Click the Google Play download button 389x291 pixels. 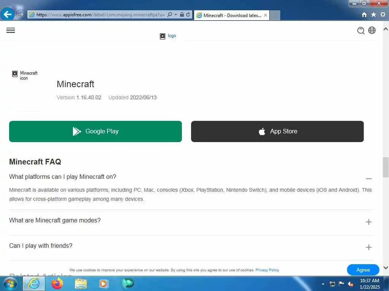click(x=95, y=131)
